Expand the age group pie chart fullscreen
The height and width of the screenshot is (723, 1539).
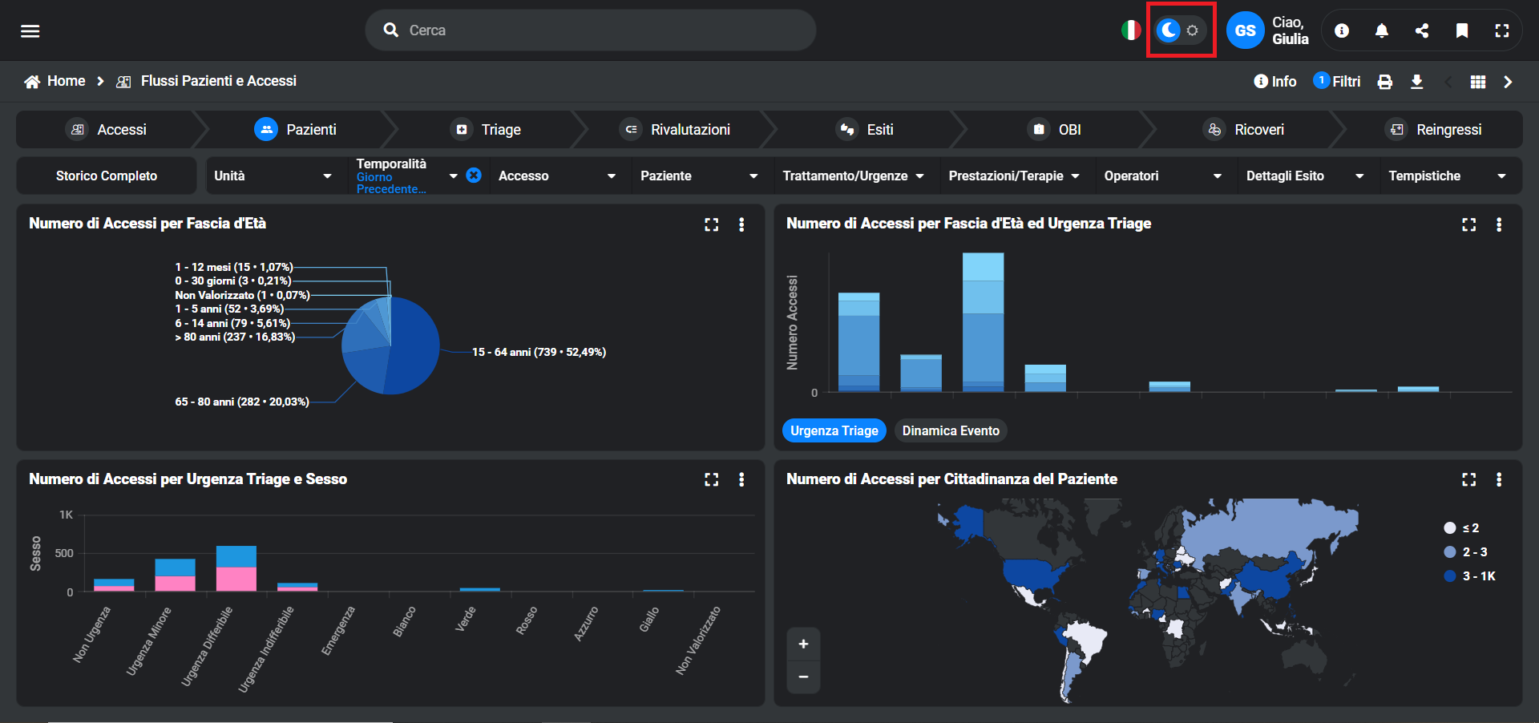click(711, 224)
